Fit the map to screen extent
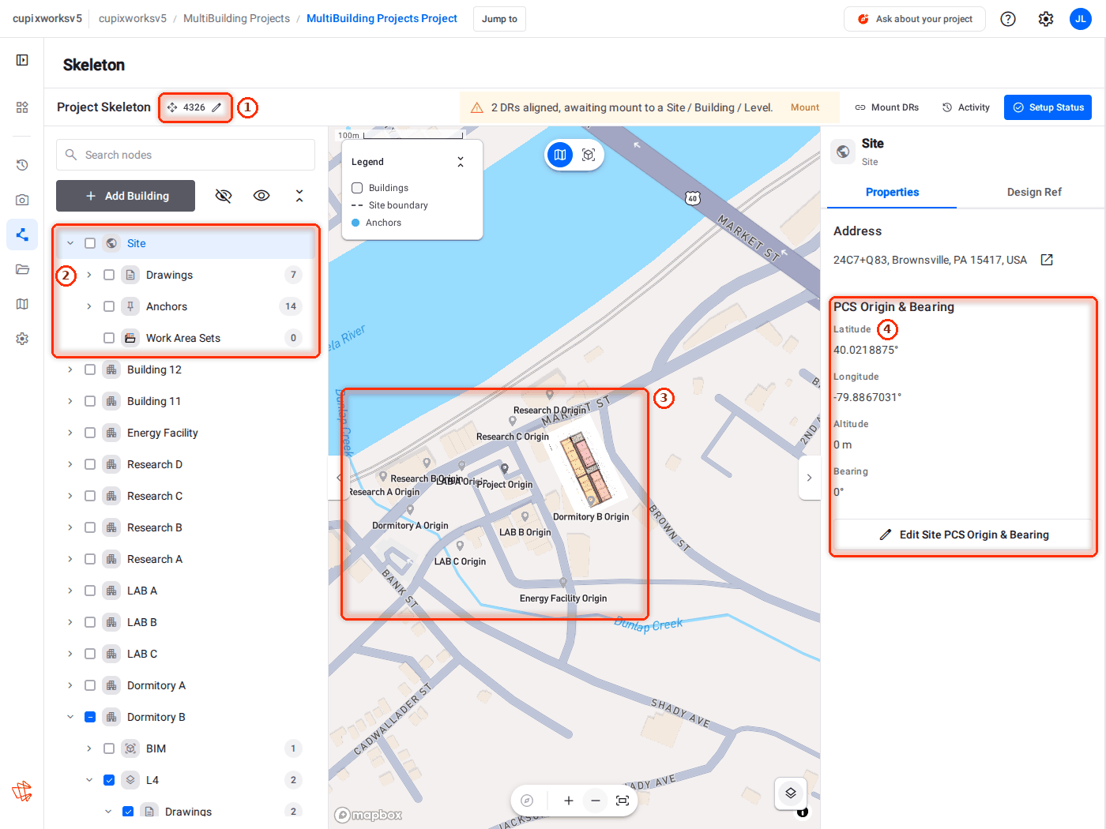This screenshot has height=829, width=1106. point(623,801)
